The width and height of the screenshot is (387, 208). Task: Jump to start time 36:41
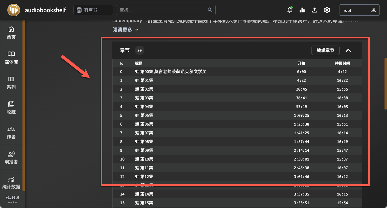pos(301,98)
